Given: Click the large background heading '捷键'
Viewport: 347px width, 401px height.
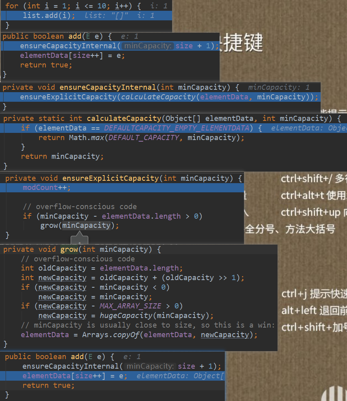Looking at the screenshot, I should [x=243, y=43].
